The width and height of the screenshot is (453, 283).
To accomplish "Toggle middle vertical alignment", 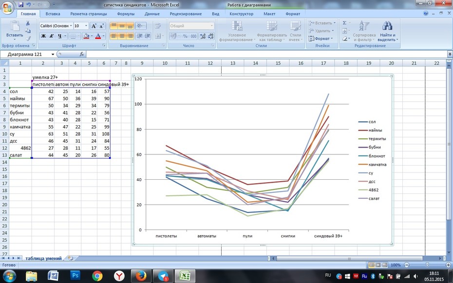I will (122, 26).
